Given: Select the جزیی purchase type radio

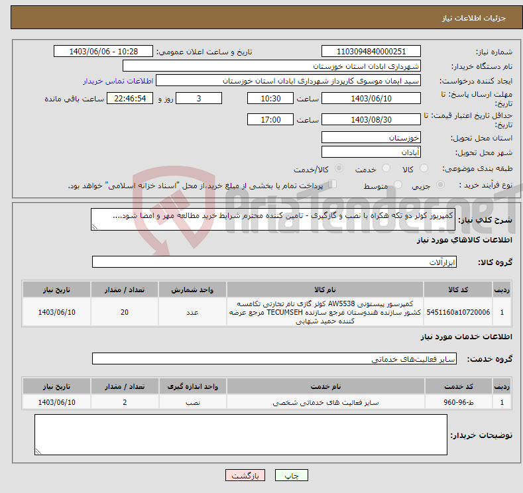Looking at the screenshot, I should pyautogui.click(x=440, y=185).
